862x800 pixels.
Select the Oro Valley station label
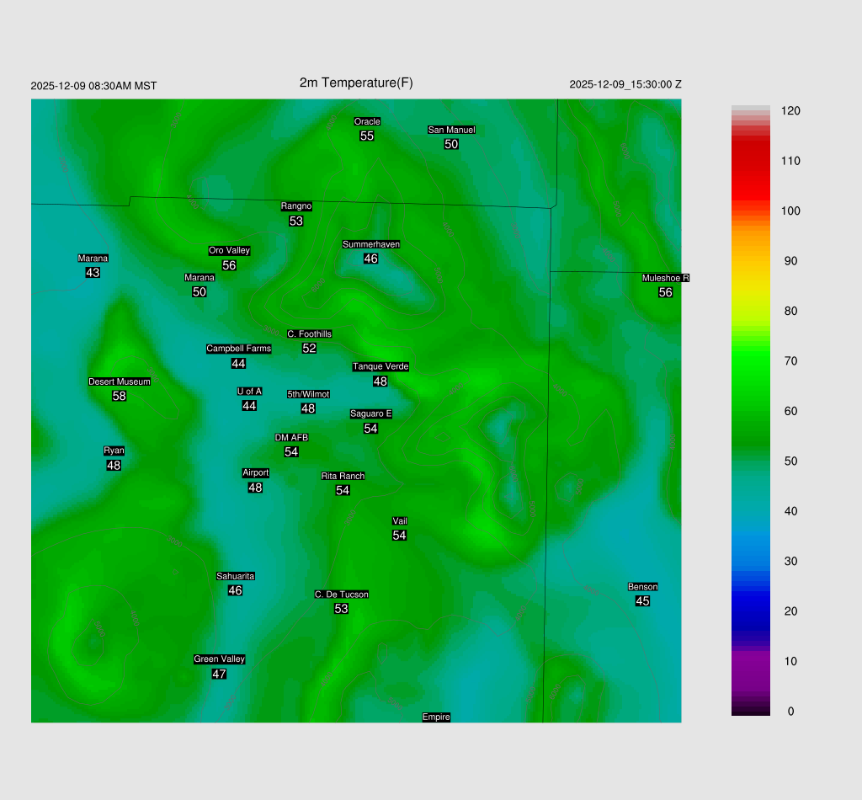click(x=229, y=251)
